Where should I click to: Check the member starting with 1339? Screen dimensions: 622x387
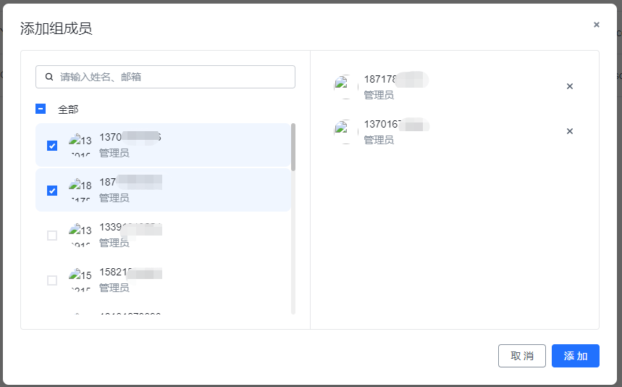coord(52,236)
